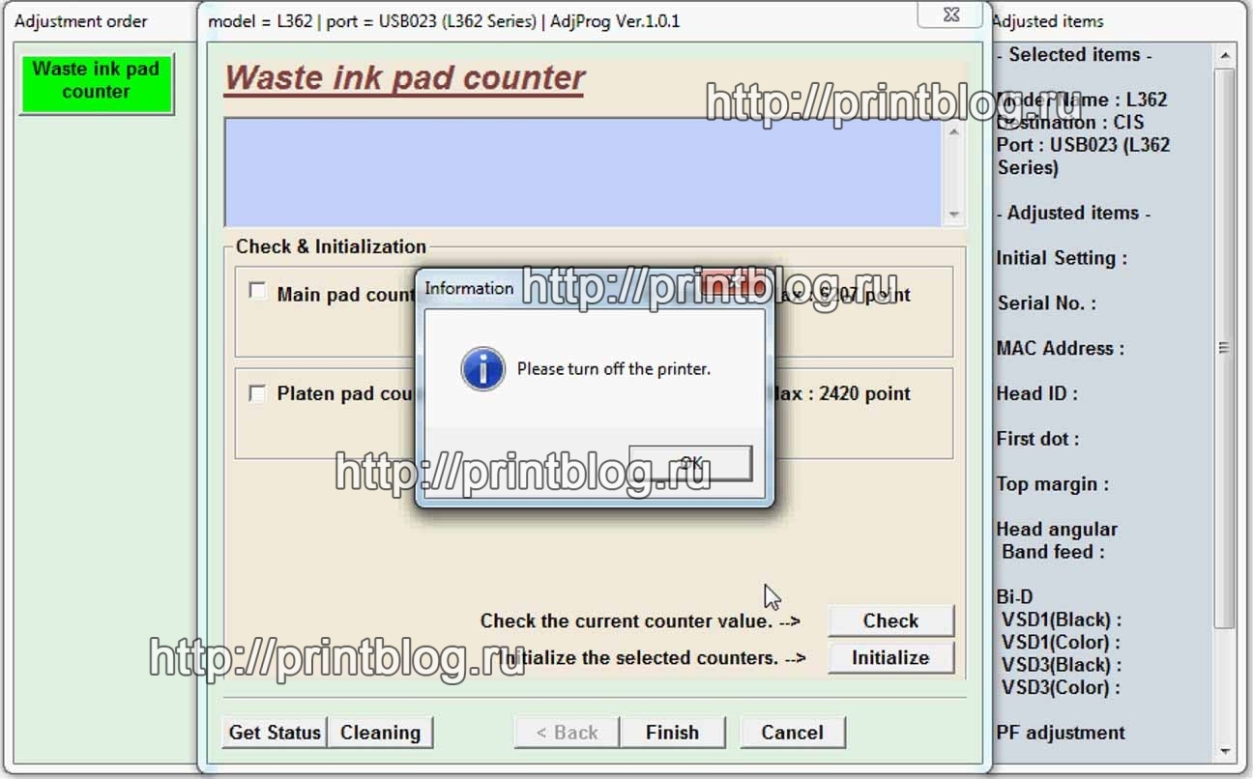Click up arrow of message box scrollbar
Viewport: 1253px width, 779px height.
click(954, 131)
